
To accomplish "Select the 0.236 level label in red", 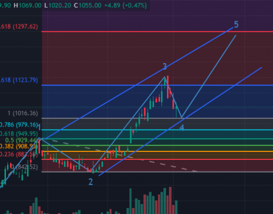I will tap(19, 154).
